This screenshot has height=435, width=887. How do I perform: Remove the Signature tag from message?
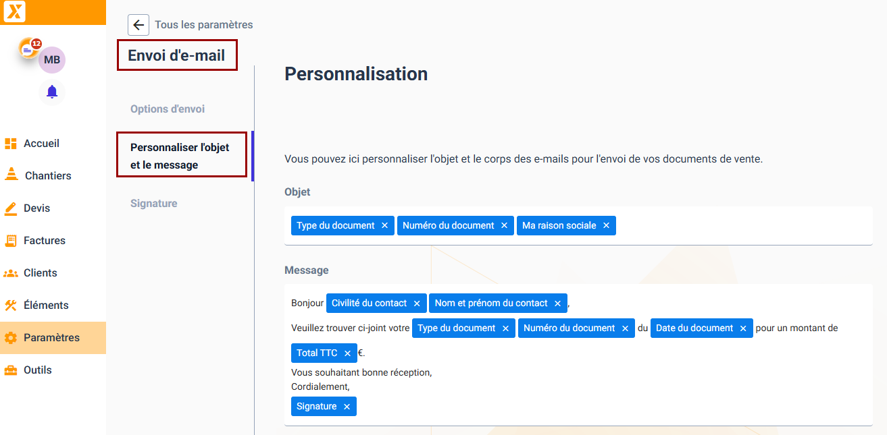(x=347, y=407)
